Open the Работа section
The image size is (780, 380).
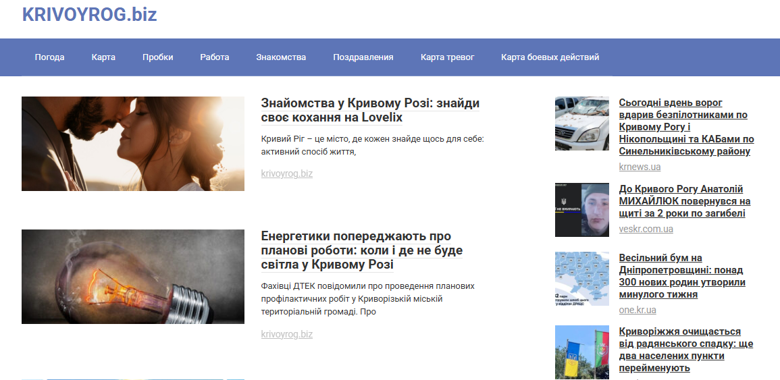point(215,57)
